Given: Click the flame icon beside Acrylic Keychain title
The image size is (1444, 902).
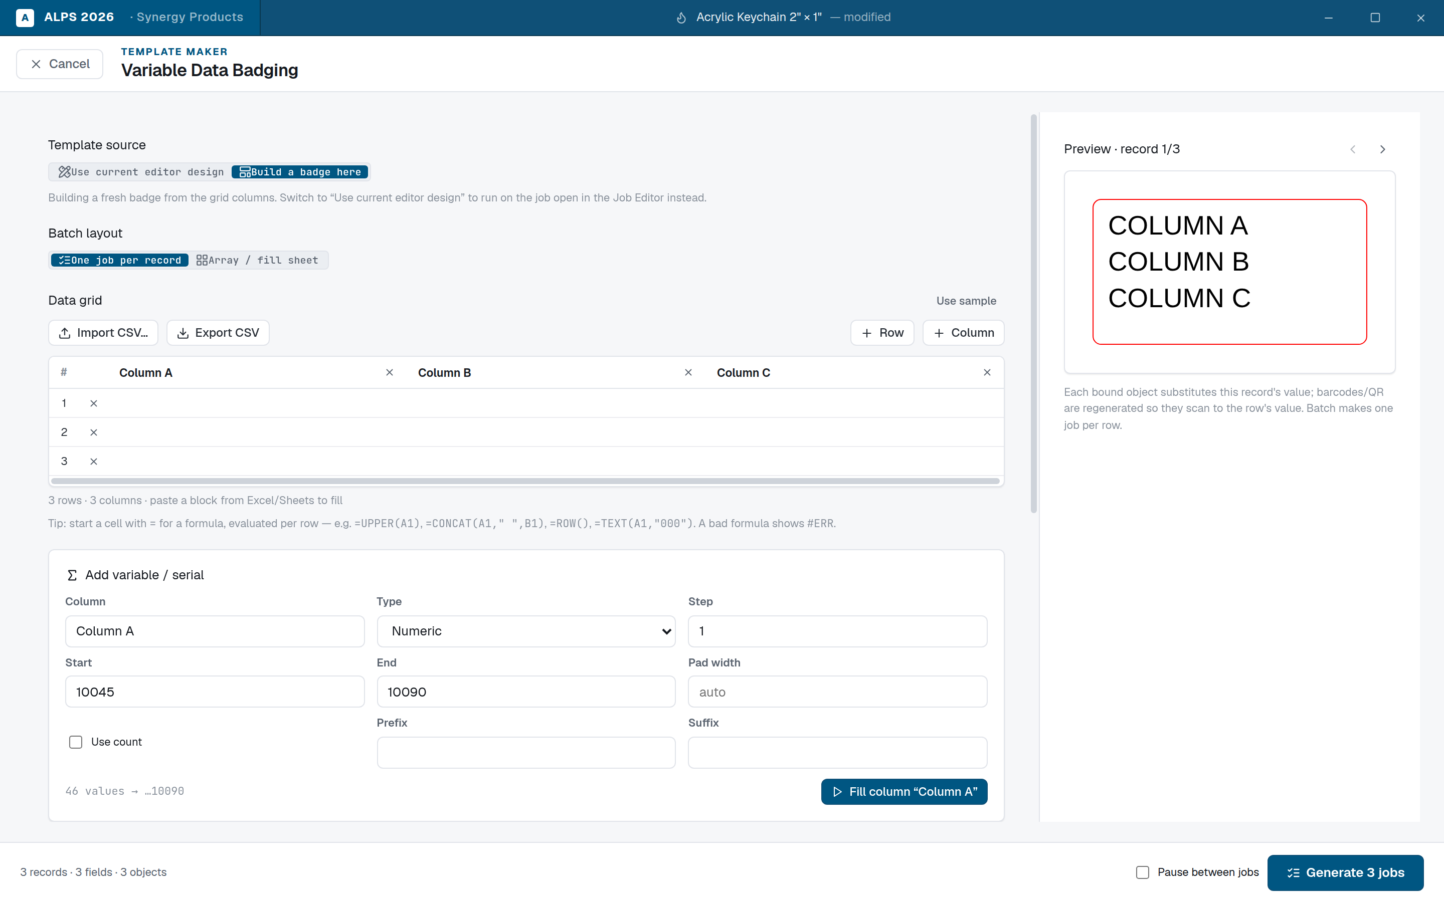Looking at the screenshot, I should (x=681, y=18).
